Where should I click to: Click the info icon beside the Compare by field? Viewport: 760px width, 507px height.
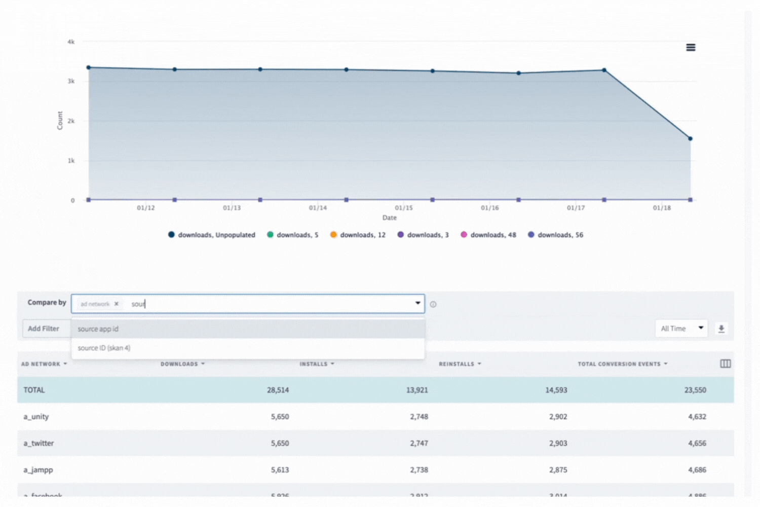pos(433,304)
